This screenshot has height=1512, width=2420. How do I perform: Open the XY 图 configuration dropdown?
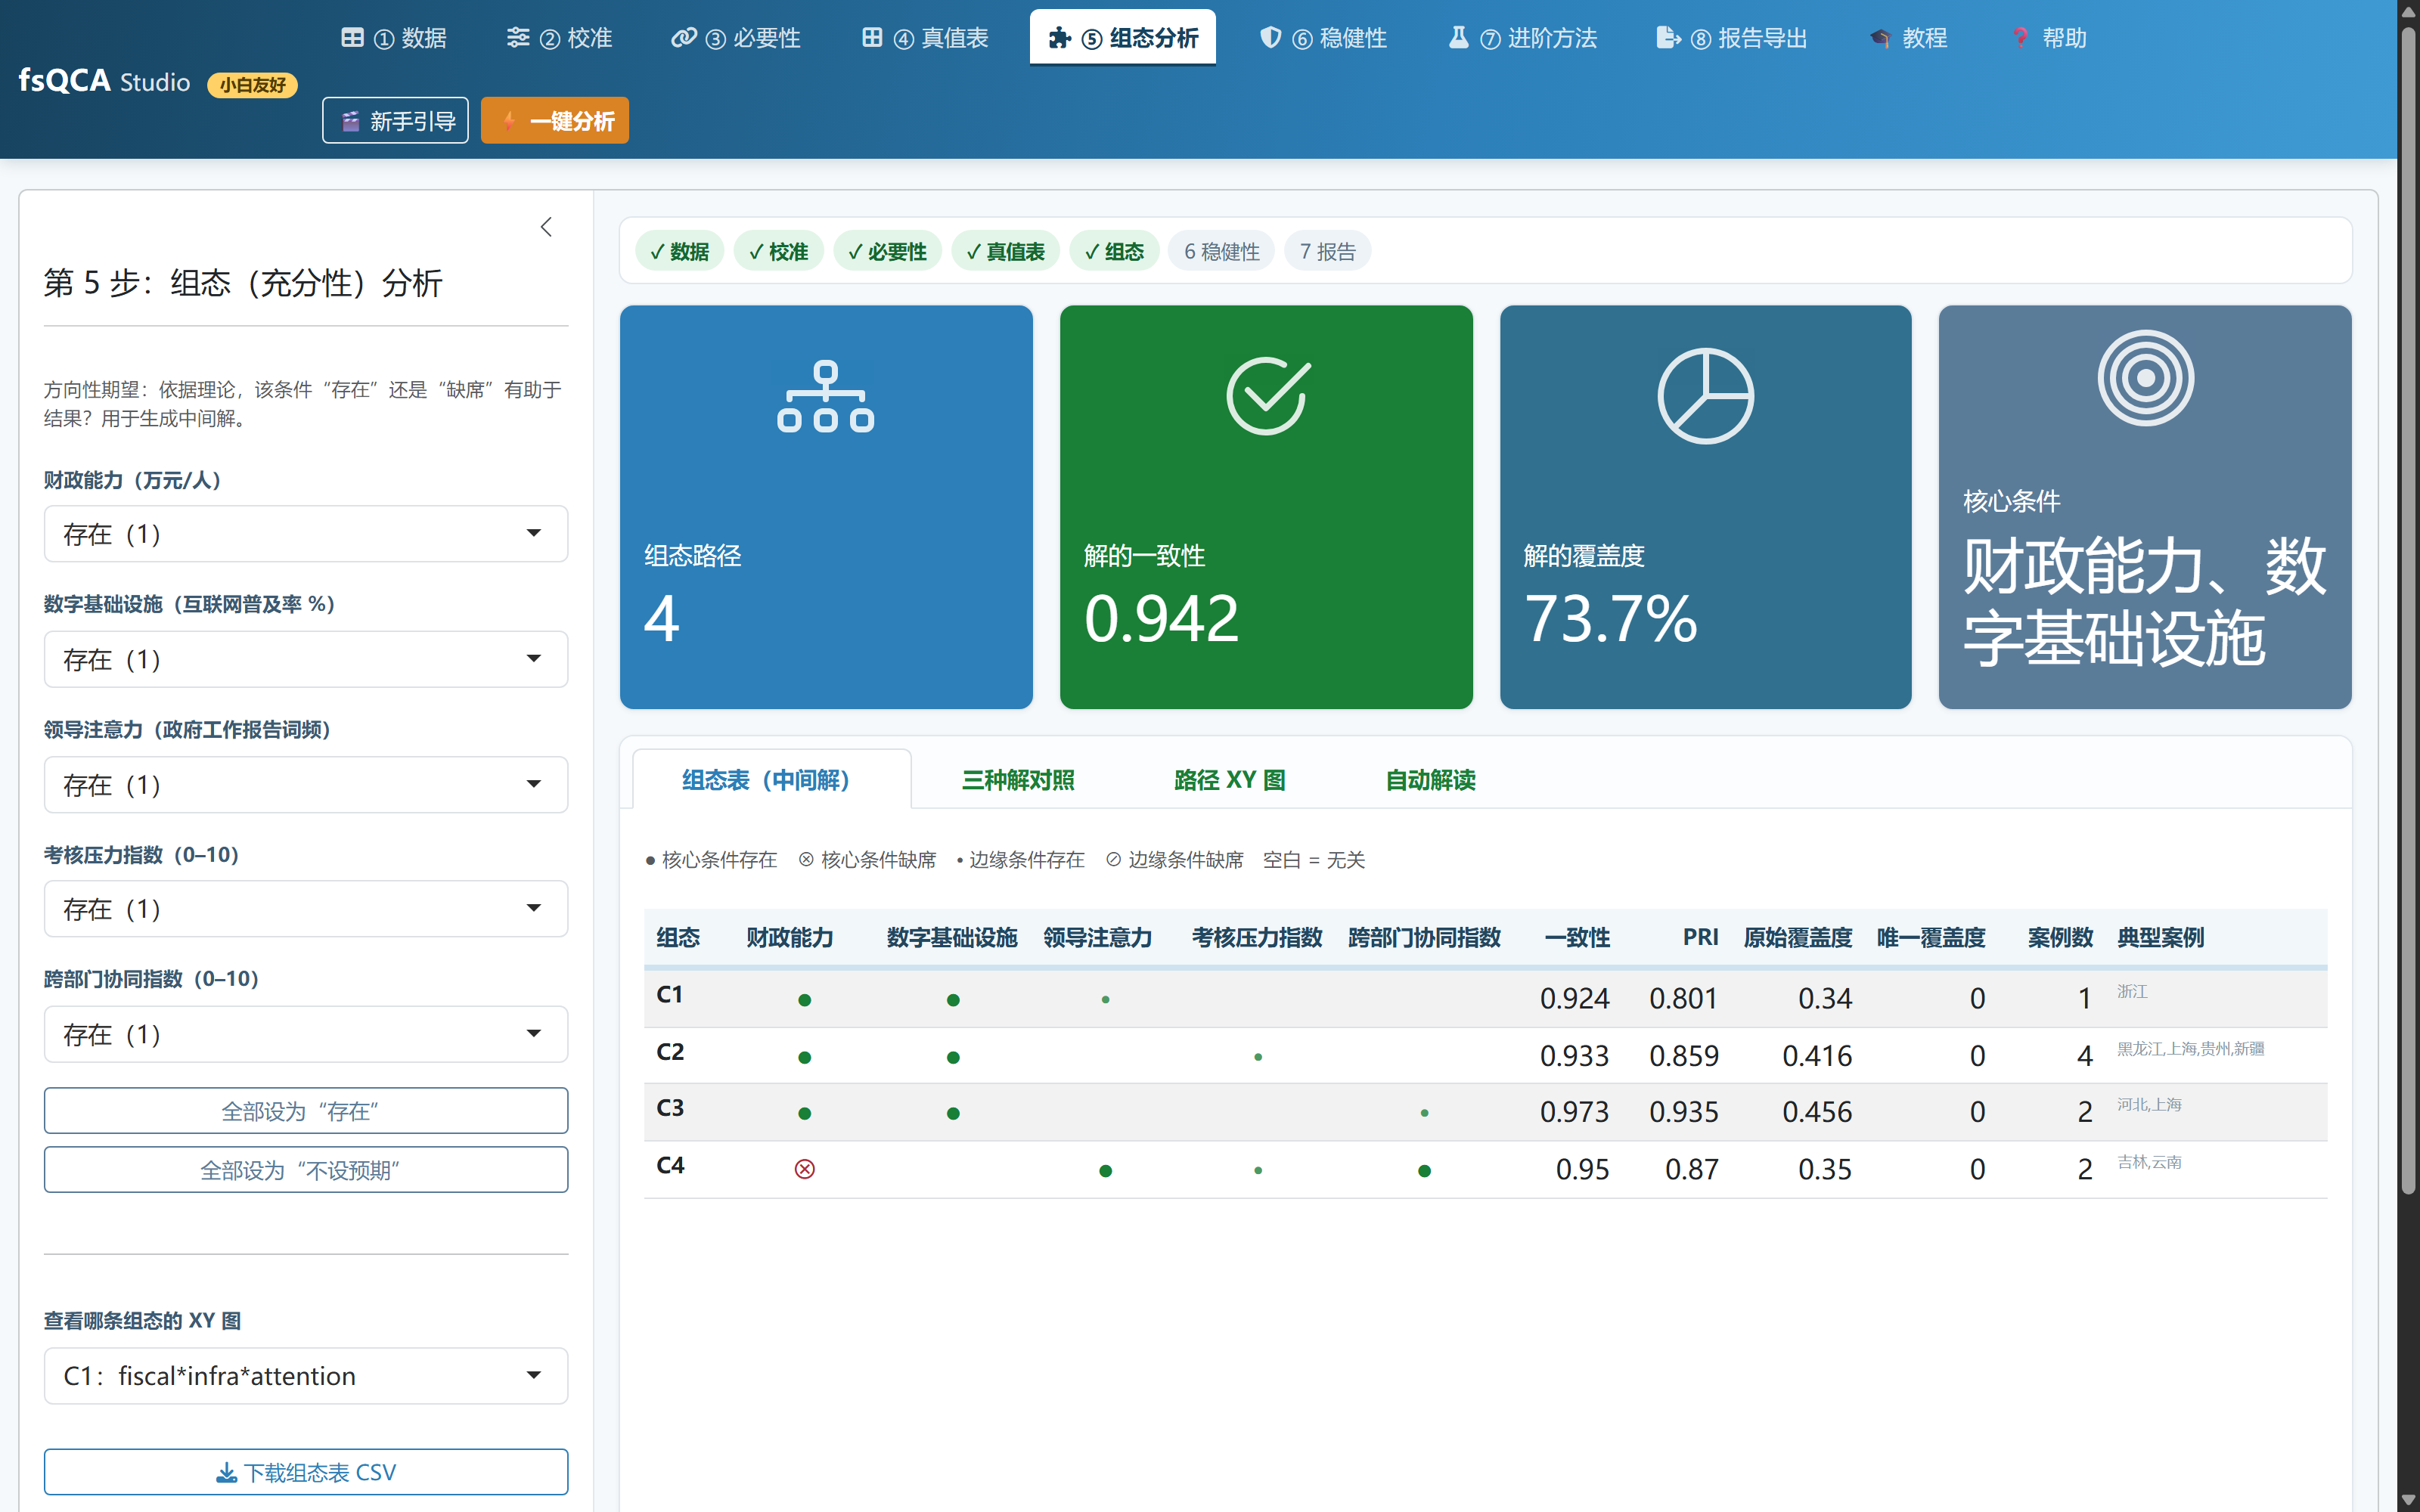pos(306,1376)
